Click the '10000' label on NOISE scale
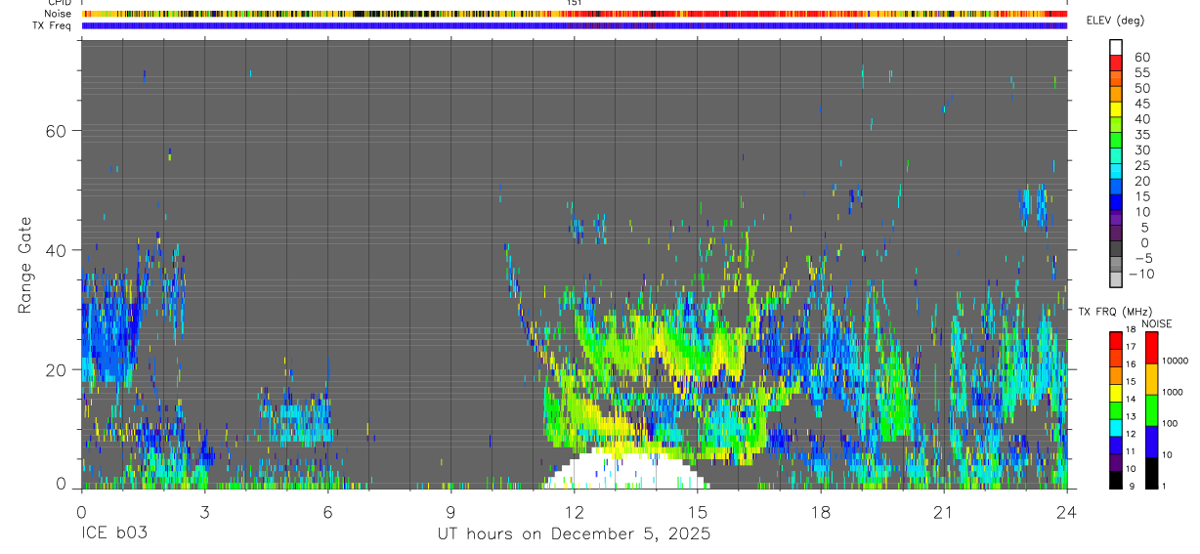 coord(1176,361)
